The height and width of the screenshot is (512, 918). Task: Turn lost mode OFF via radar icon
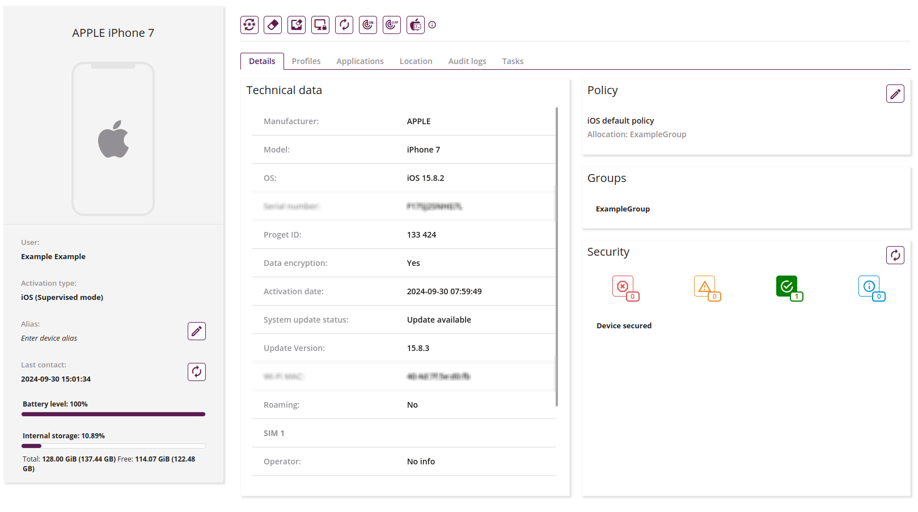[392, 25]
